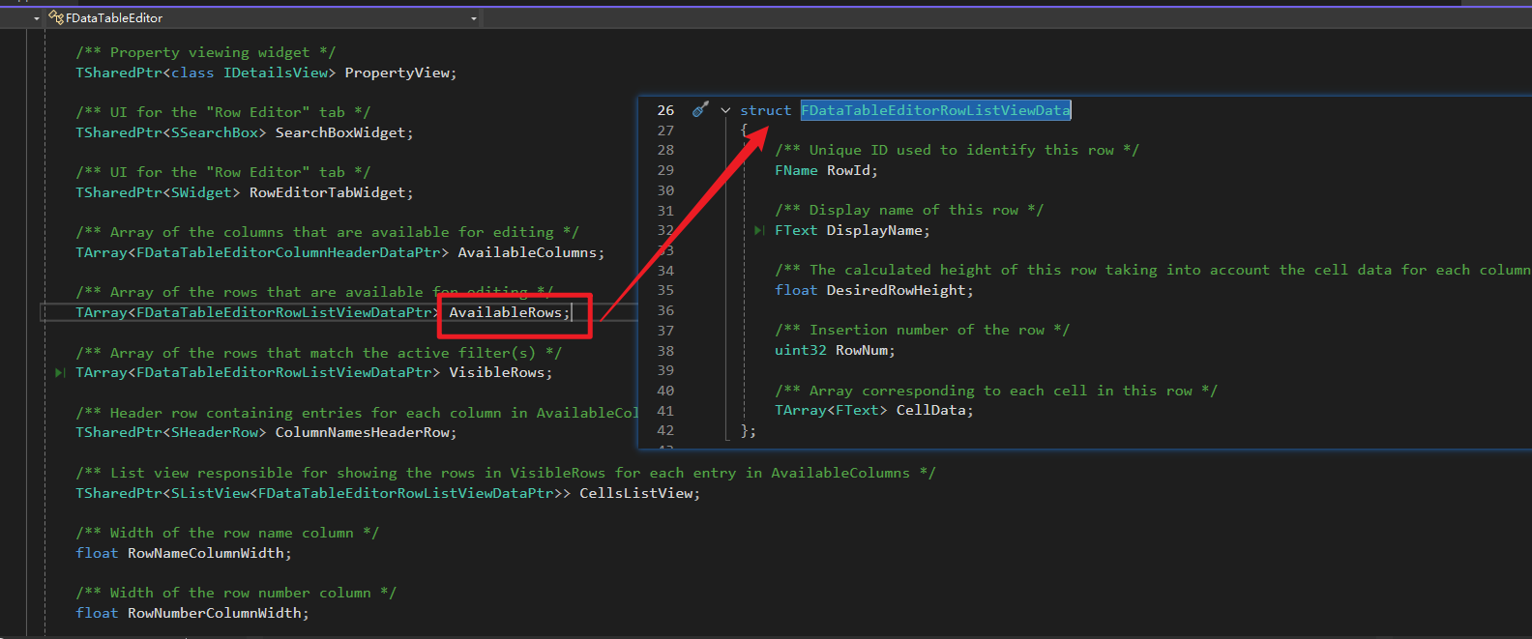
Task: Click the FDataTableEditorColumnHeaderDataPtr type
Action: pos(289,252)
